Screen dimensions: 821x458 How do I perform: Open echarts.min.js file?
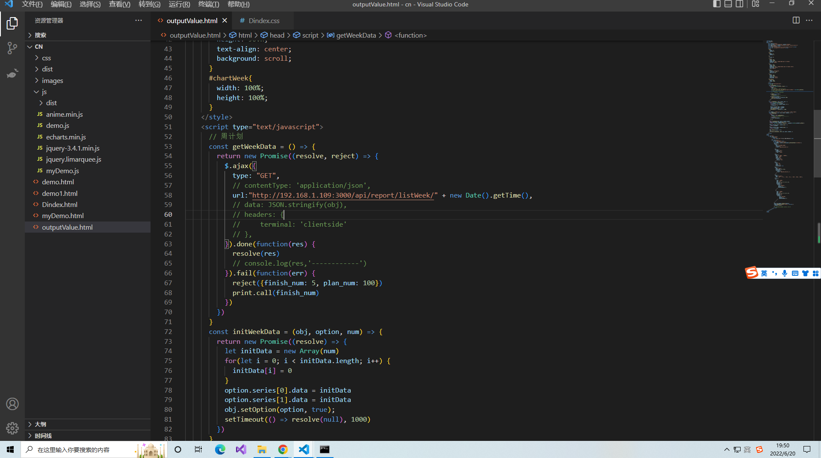coord(88,137)
